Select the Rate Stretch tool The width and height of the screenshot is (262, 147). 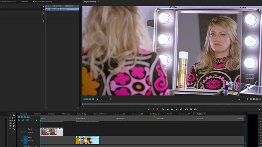click(10, 129)
